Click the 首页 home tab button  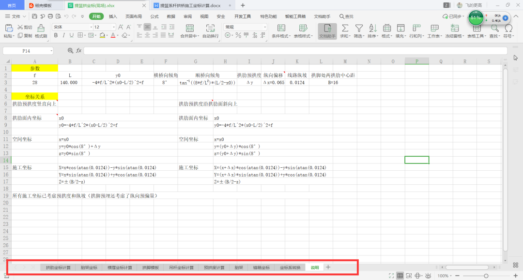coord(12,5)
